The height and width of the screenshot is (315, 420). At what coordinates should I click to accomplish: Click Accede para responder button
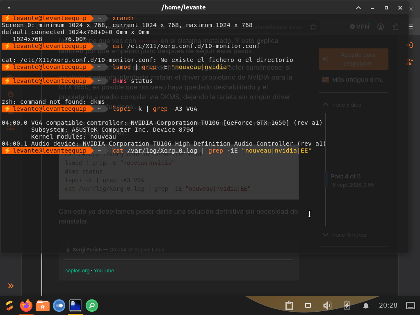[353, 59]
